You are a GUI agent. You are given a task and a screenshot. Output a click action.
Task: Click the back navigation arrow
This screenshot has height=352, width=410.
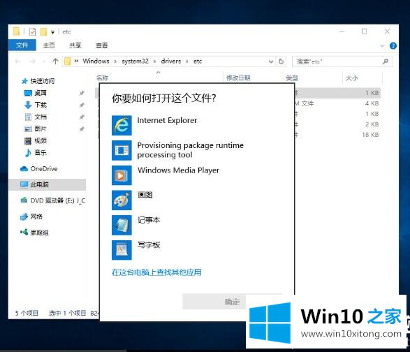click(x=18, y=61)
